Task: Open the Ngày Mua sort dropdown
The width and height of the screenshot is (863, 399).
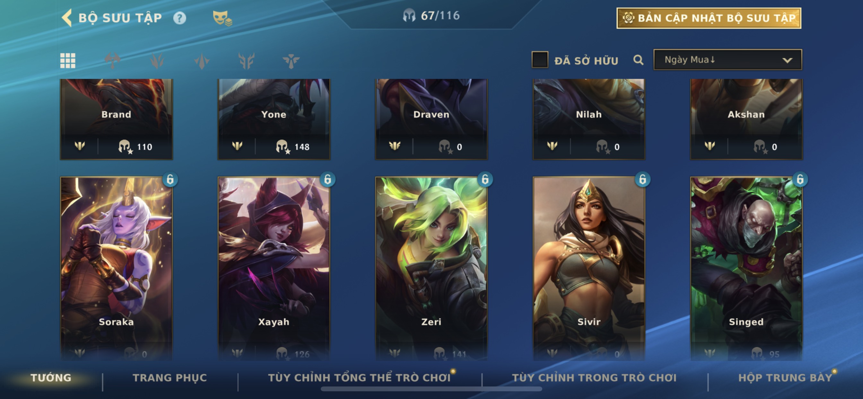Action: tap(728, 60)
